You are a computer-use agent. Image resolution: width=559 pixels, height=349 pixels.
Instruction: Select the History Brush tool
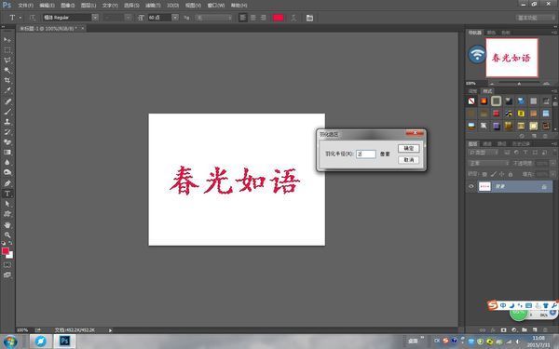[7, 132]
